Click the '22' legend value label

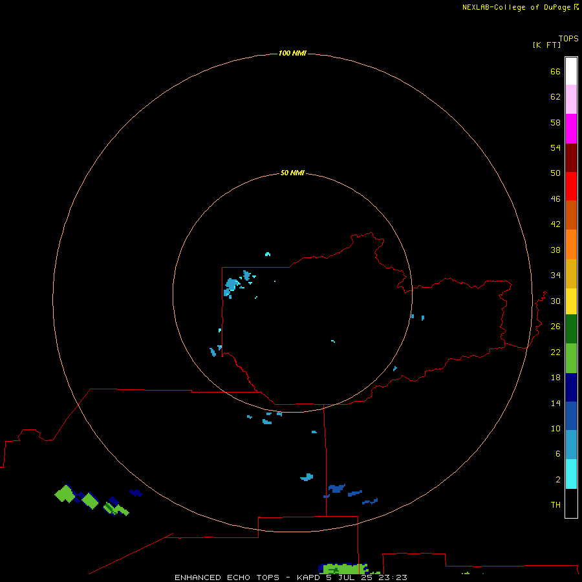point(555,352)
